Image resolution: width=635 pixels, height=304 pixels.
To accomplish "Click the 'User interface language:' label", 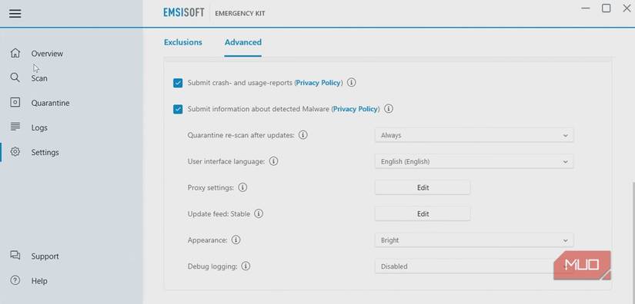I will [226, 161].
